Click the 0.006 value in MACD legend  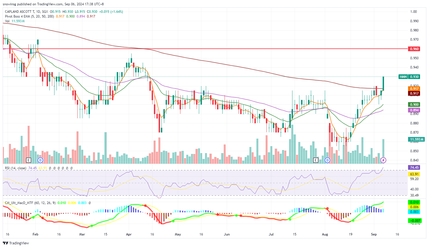[72, 203]
